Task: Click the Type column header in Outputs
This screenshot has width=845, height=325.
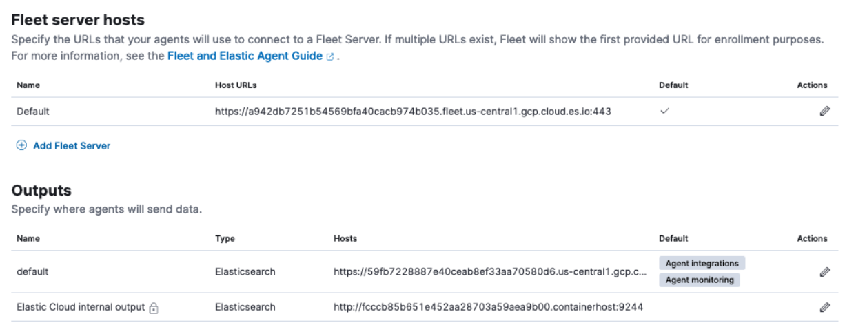Action: (225, 239)
